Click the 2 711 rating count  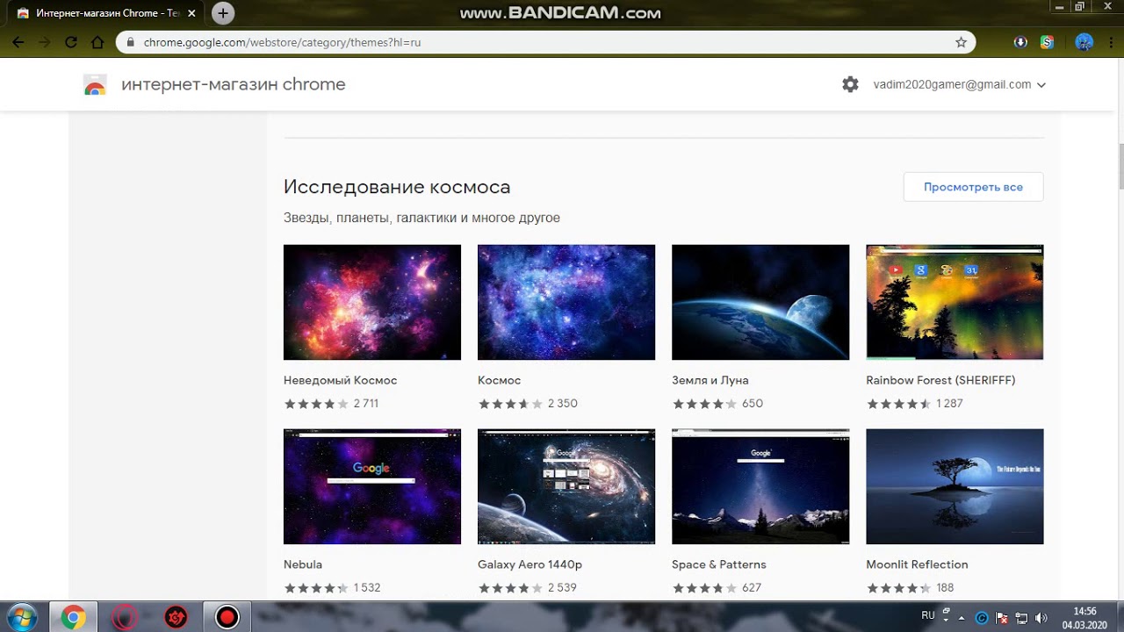point(366,404)
